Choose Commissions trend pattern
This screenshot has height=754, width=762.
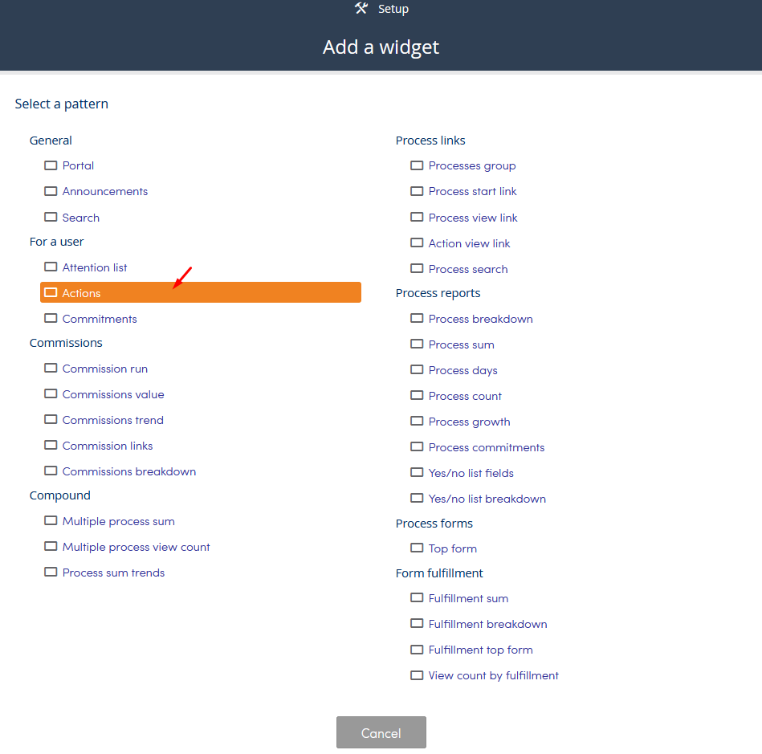112,420
